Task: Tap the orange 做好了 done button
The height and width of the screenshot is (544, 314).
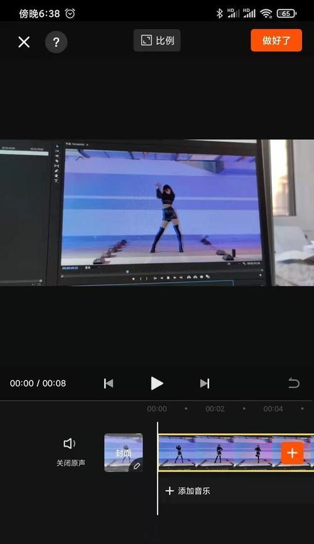Action: (276, 41)
